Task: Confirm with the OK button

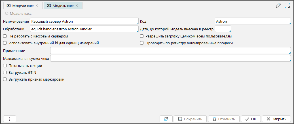Action: [250, 119]
